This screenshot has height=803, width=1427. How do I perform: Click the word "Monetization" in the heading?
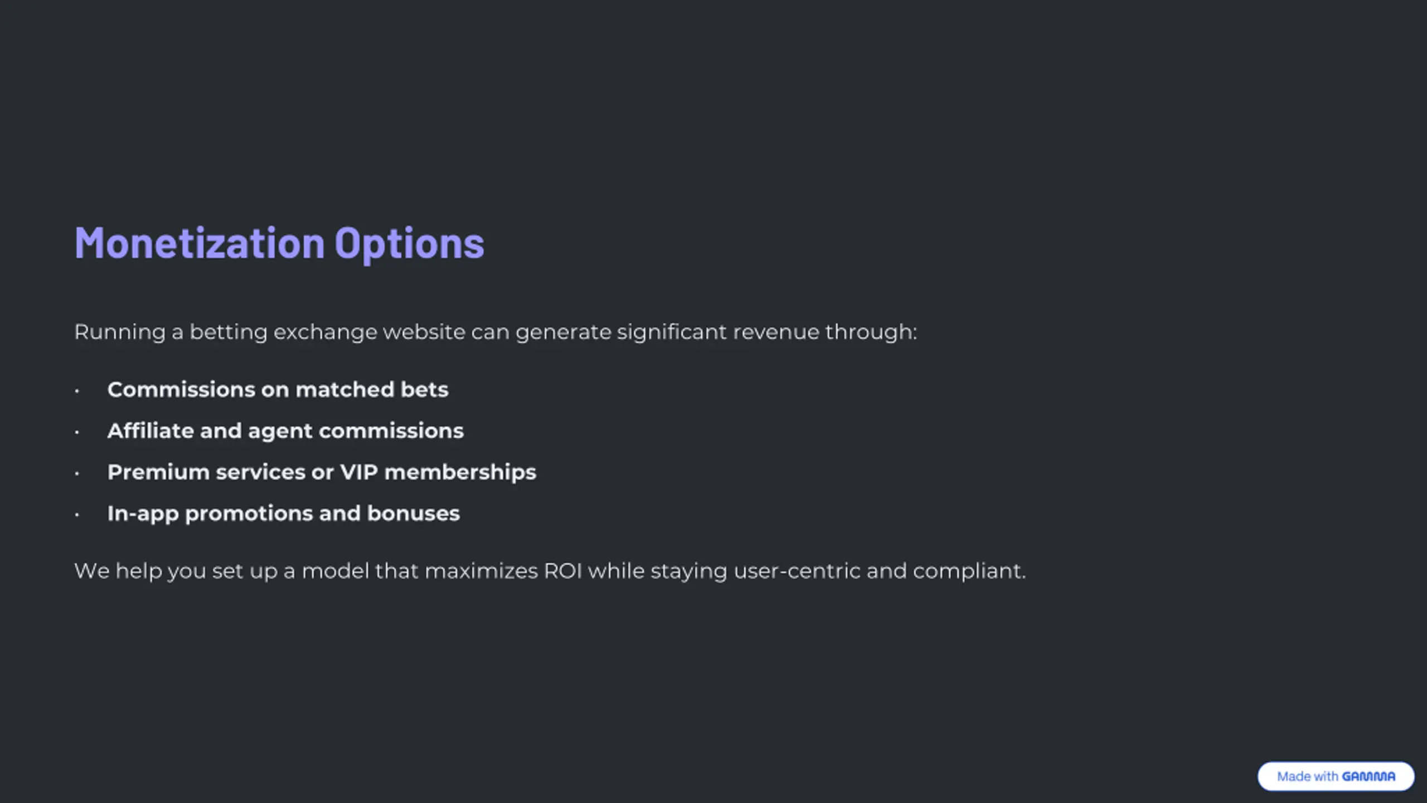click(x=200, y=243)
